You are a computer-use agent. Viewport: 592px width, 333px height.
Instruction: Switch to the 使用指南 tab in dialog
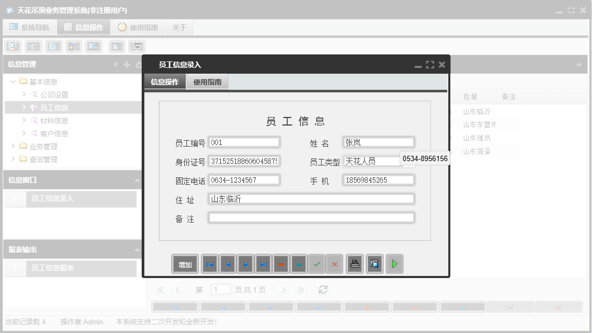pyautogui.click(x=207, y=82)
